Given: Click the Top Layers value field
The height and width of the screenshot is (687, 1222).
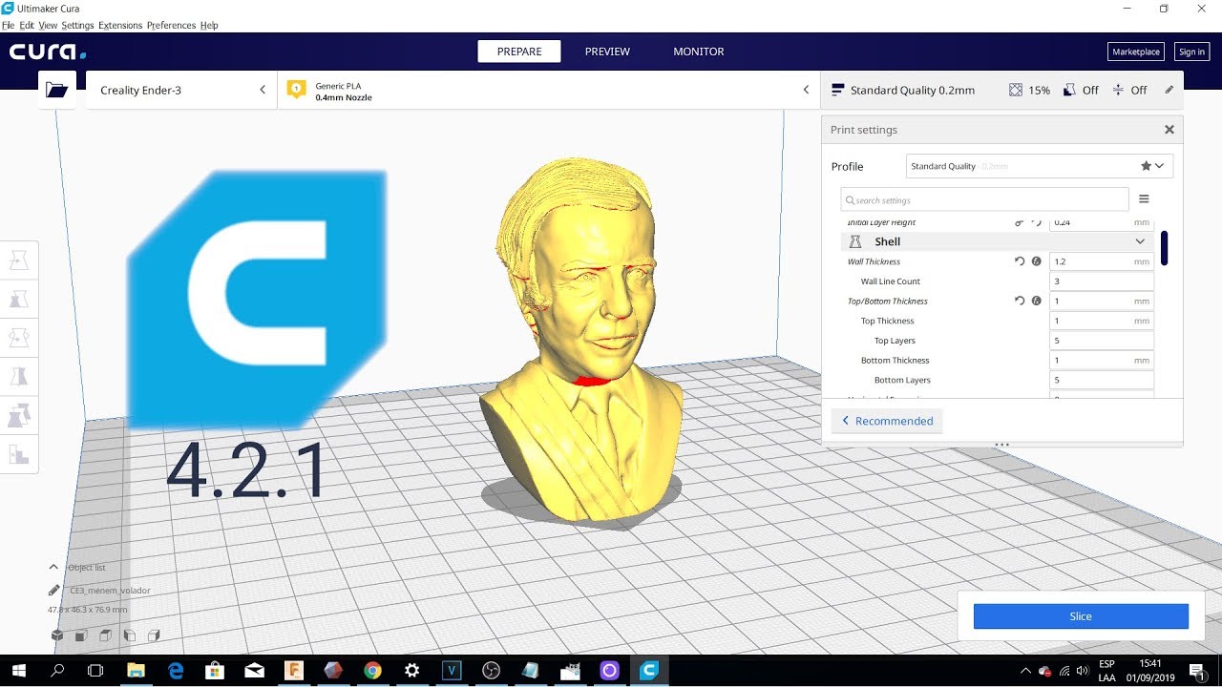Looking at the screenshot, I should click(1101, 341).
